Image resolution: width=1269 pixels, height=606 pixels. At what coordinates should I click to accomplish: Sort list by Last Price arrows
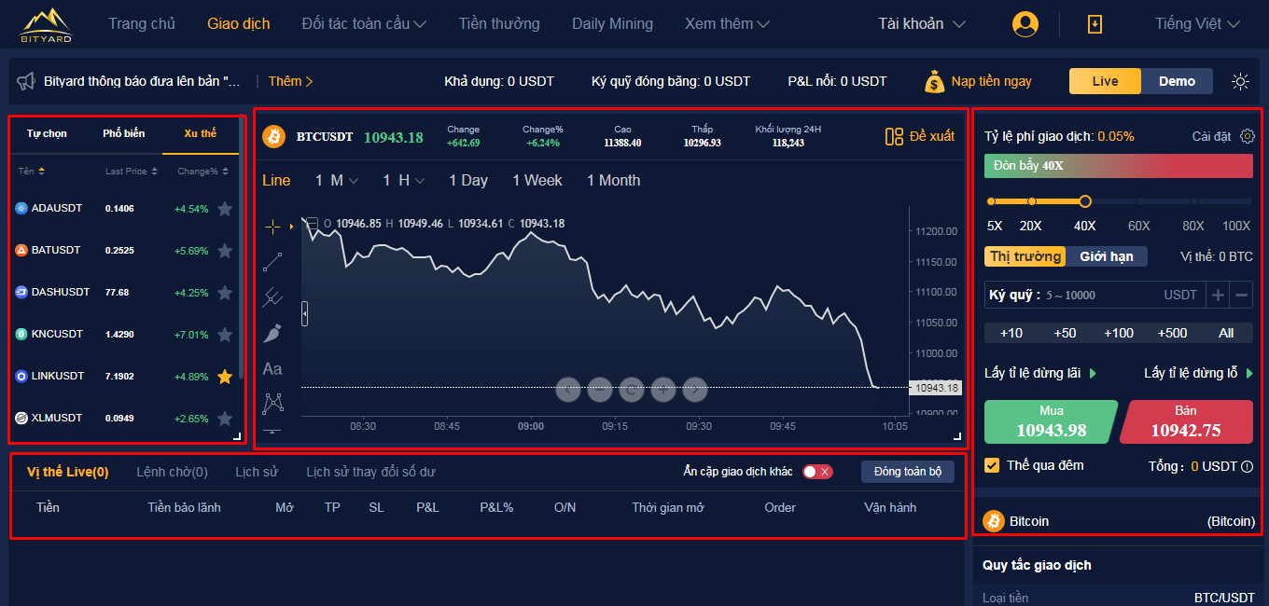[154, 172]
